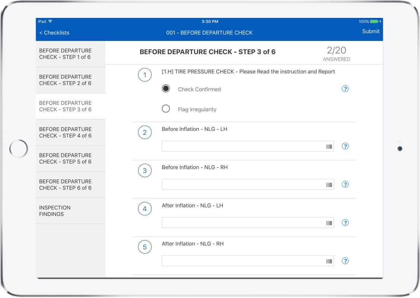
Task: Scan barcode for Before Inflation NLG RH
Action: click(x=329, y=184)
